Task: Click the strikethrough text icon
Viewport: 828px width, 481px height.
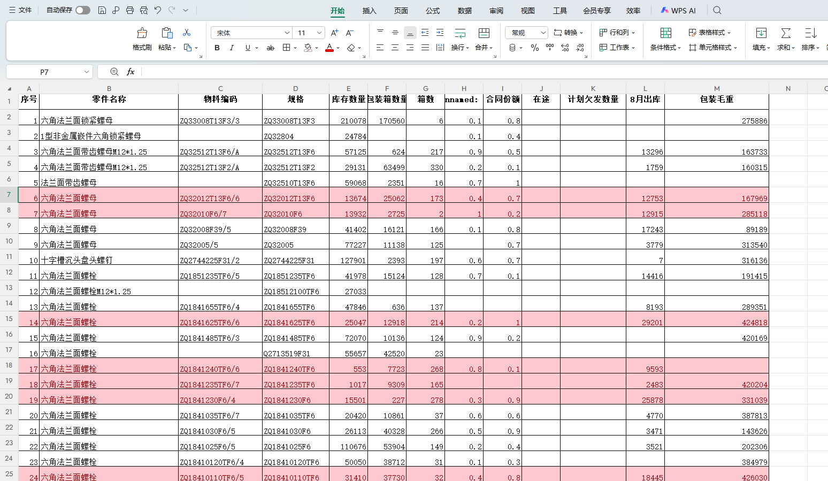Action: (271, 48)
